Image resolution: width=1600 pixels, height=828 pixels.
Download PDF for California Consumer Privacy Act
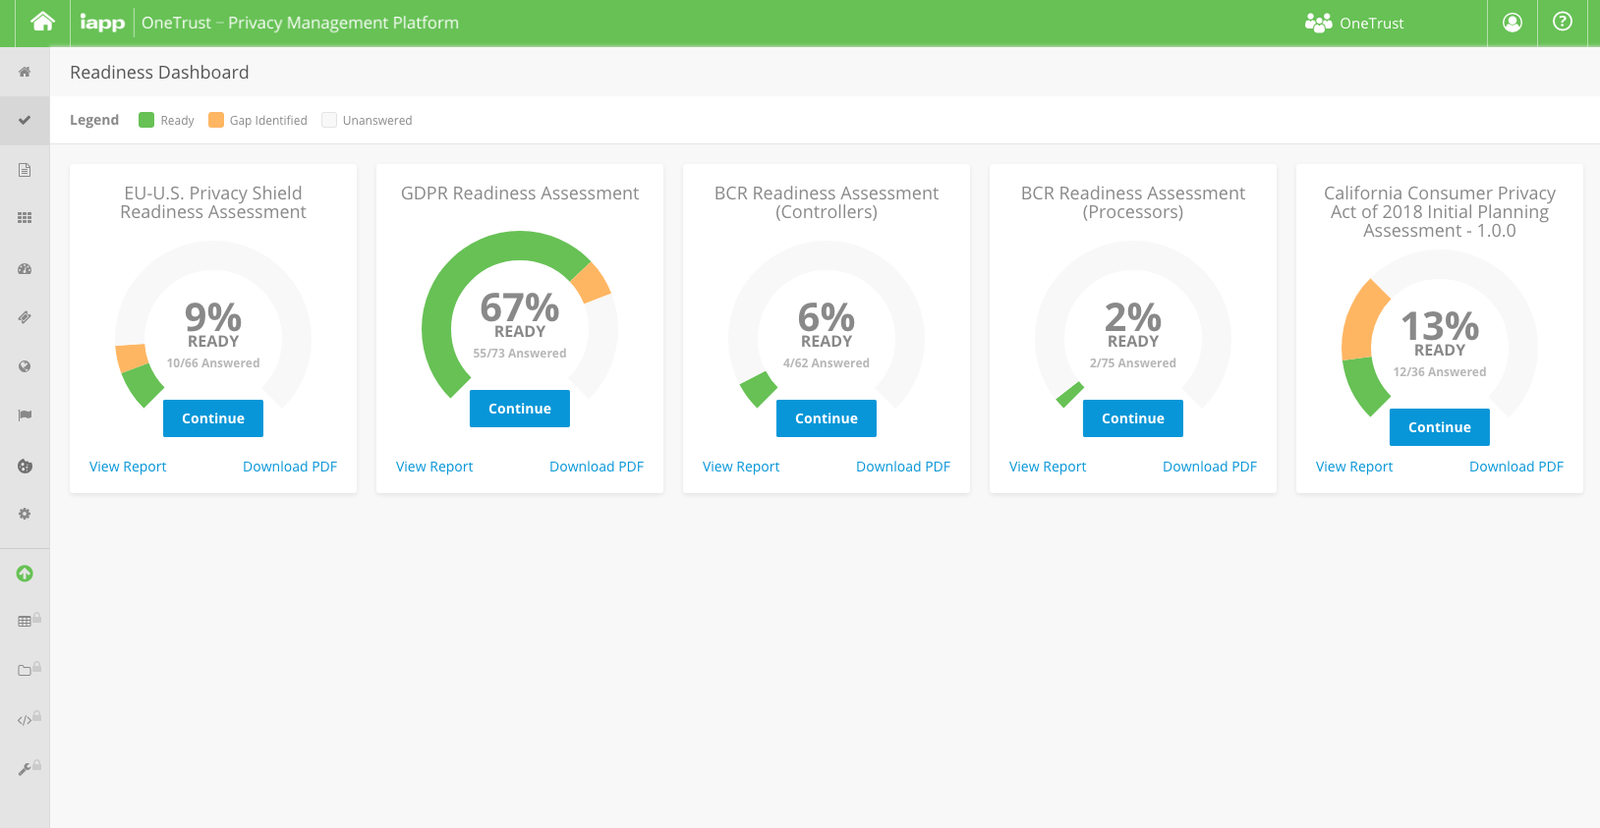pyautogui.click(x=1516, y=467)
